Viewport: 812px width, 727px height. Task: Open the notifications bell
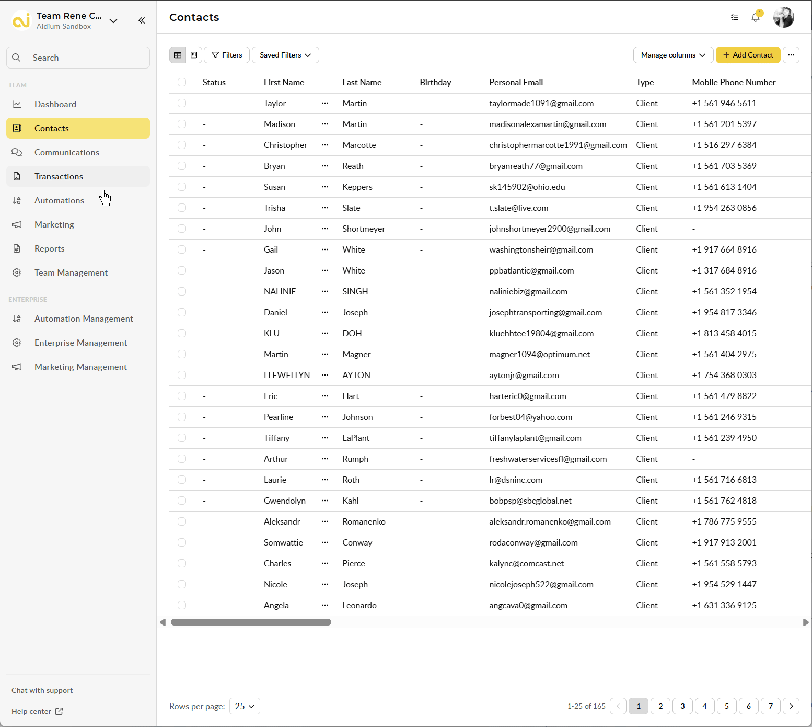(755, 17)
